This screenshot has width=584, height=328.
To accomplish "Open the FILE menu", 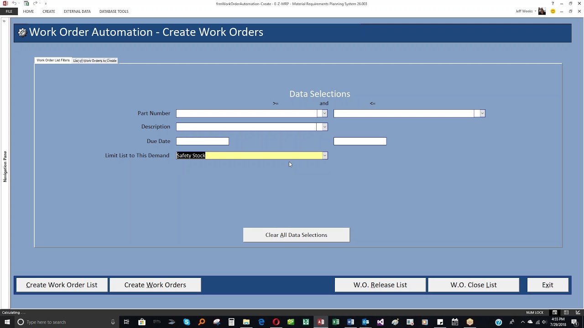I will (9, 11).
